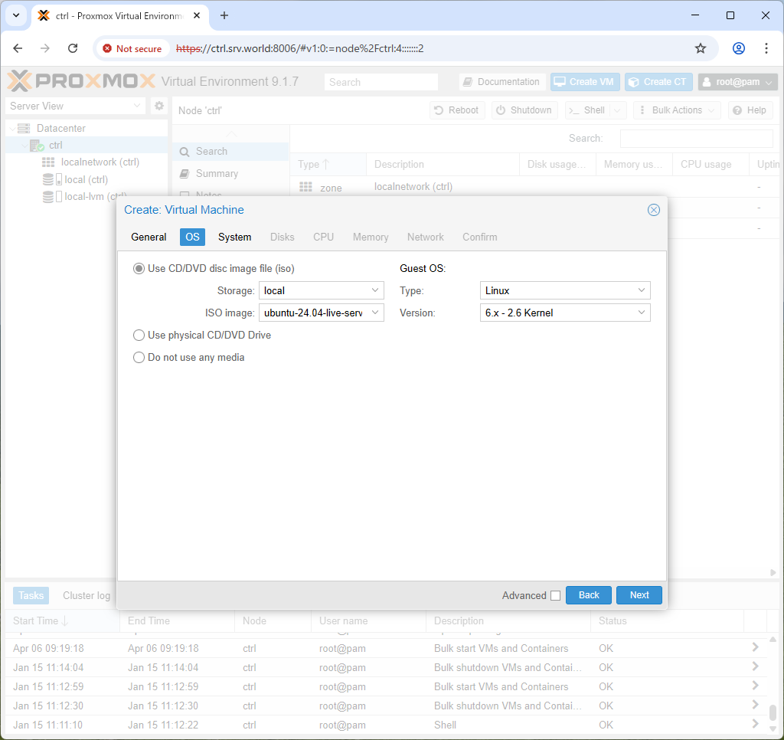The height and width of the screenshot is (740, 784).
Task: Open the ISO image dropdown
Action: [x=322, y=313]
